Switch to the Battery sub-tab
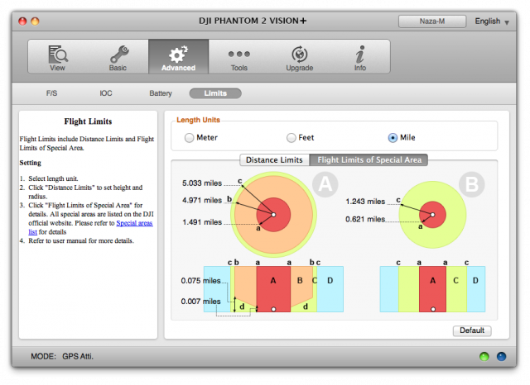This screenshot has width=530, height=385. 161,93
